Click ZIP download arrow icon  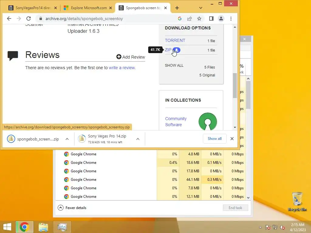coord(176,50)
